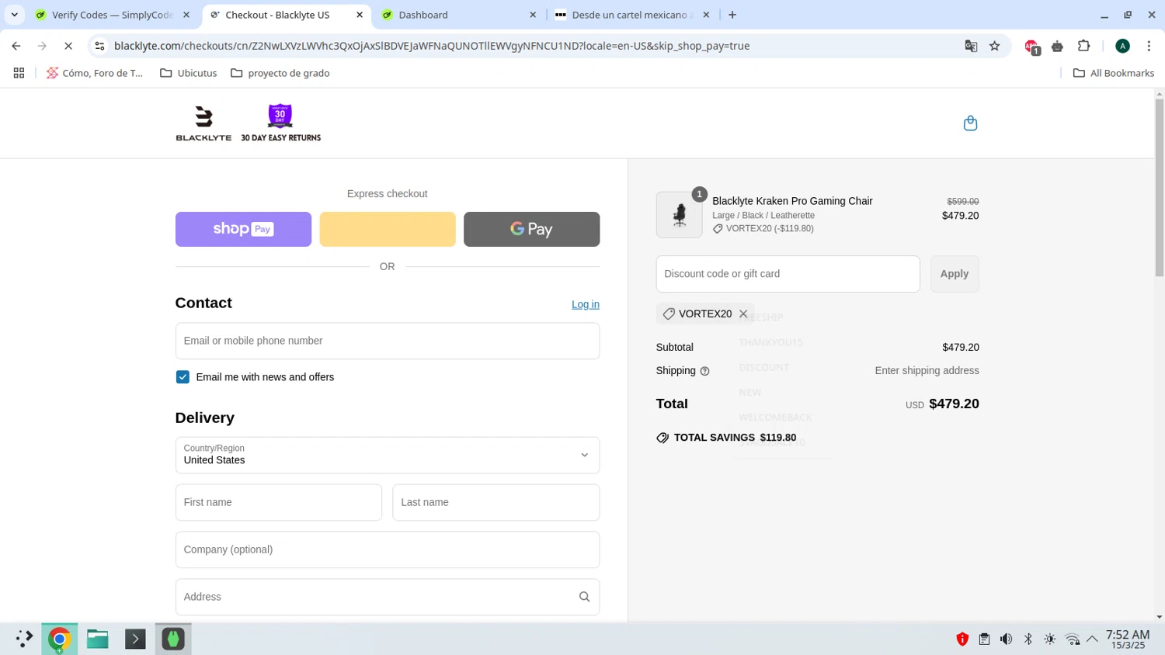Open the file manager in the taskbar
Screen dimensions: 1165x655
coord(97,639)
